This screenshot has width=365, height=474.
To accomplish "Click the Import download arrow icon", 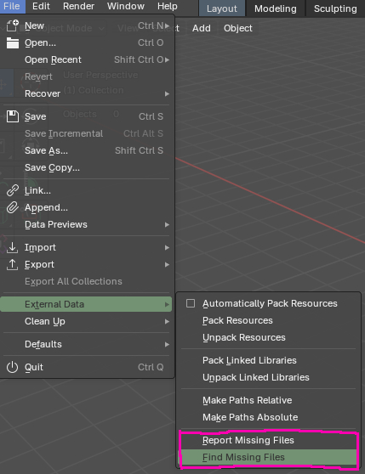I will tap(13, 247).
